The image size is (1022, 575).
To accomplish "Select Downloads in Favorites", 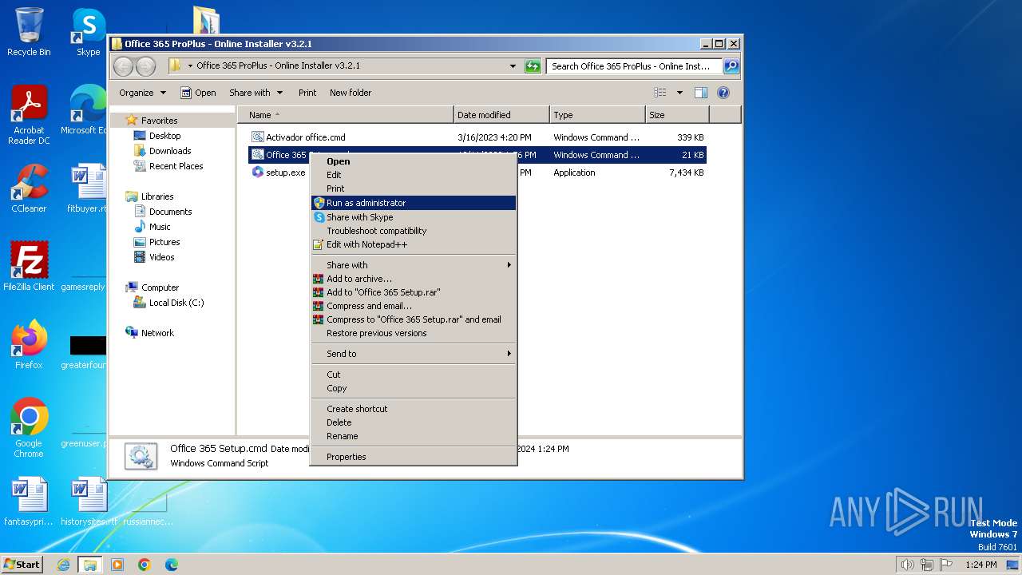I will [x=163, y=151].
